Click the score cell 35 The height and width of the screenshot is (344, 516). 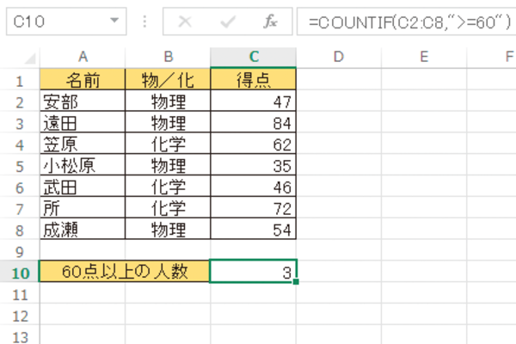click(x=254, y=165)
